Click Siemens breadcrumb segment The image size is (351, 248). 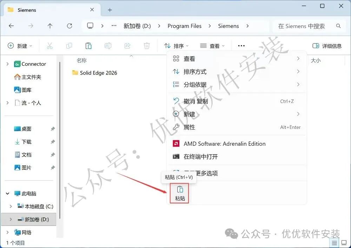229,26
